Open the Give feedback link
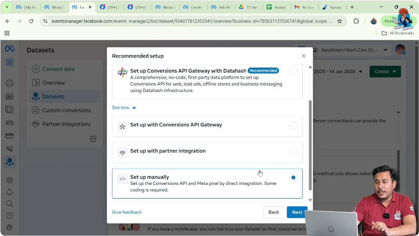The image size is (419, 236). [127, 212]
